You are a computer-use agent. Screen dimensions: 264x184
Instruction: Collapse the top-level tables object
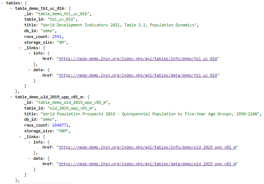(2, 3)
